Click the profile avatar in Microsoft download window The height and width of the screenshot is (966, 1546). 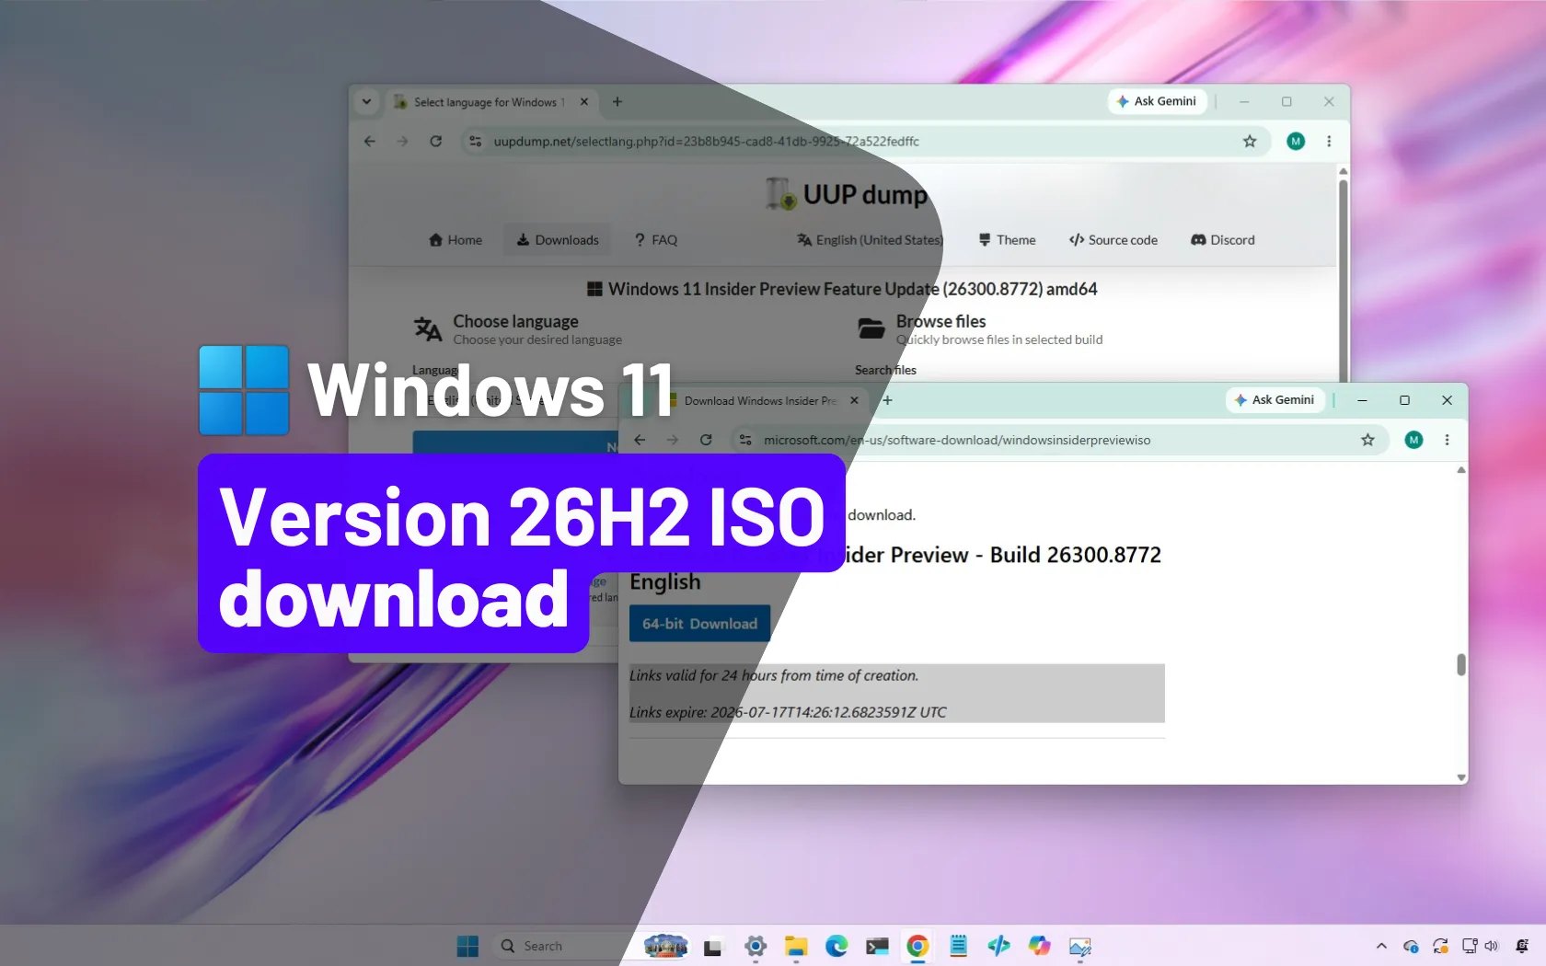click(1413, 440)
